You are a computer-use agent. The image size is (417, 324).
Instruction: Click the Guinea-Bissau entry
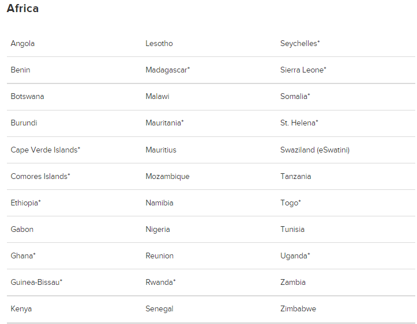tap(36, 283)
